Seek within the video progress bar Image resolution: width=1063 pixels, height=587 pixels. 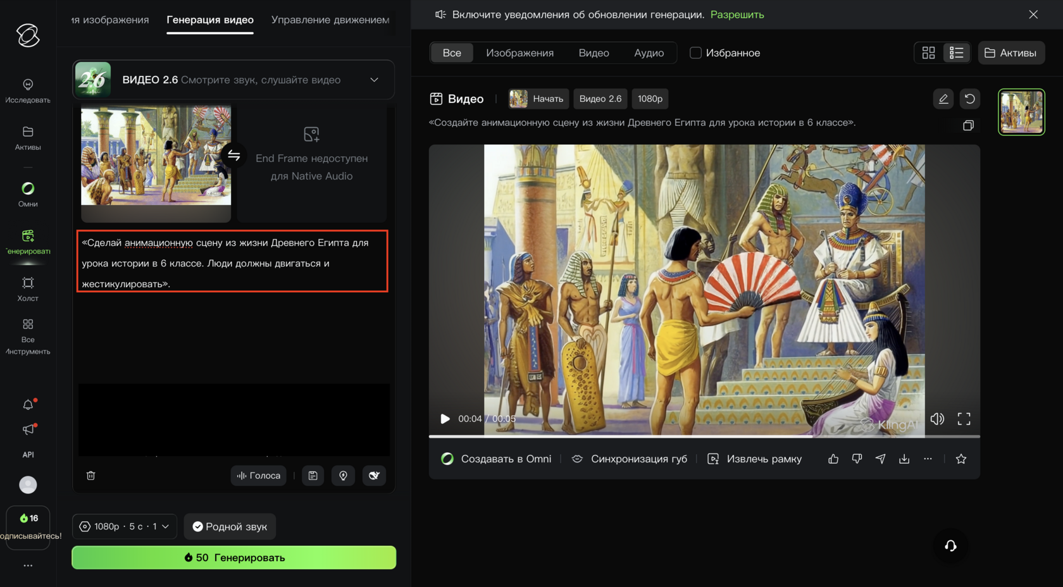click(704, 436)
